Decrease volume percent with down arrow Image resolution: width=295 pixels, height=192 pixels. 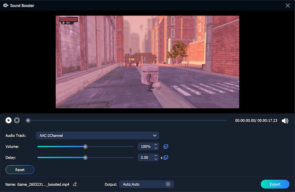point(156,148)
